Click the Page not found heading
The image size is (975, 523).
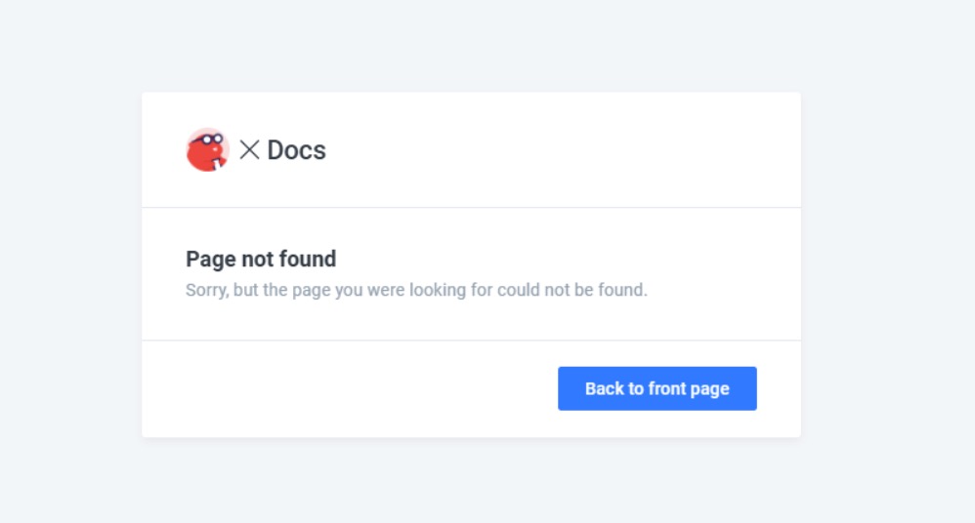261,259
